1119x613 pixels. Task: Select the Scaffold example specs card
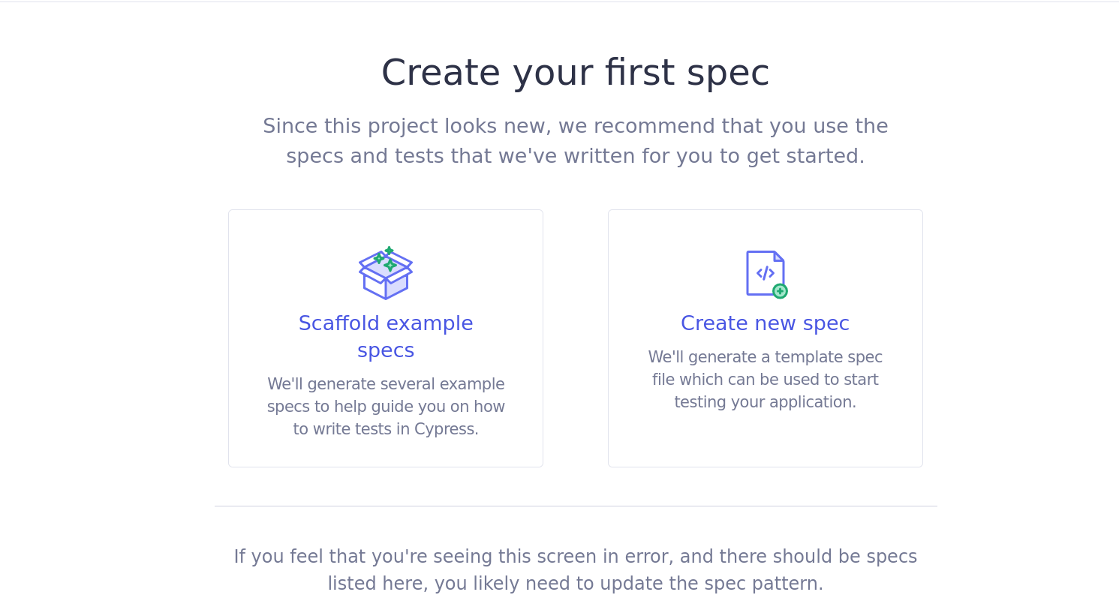385,338
